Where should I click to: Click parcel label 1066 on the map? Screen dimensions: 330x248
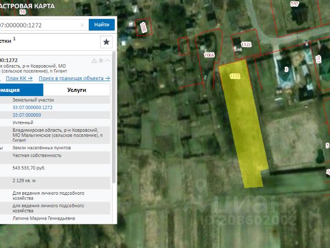tap(209, 54)
